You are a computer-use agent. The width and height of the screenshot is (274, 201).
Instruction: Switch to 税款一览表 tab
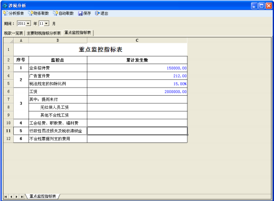(14, 33)
